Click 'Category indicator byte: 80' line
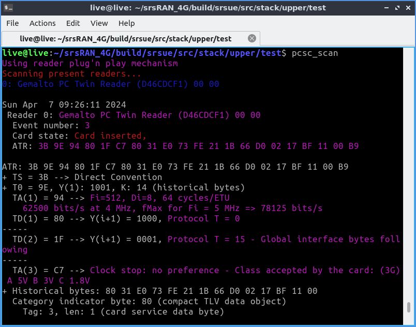416x327 pixels. (x=149, y=301)
